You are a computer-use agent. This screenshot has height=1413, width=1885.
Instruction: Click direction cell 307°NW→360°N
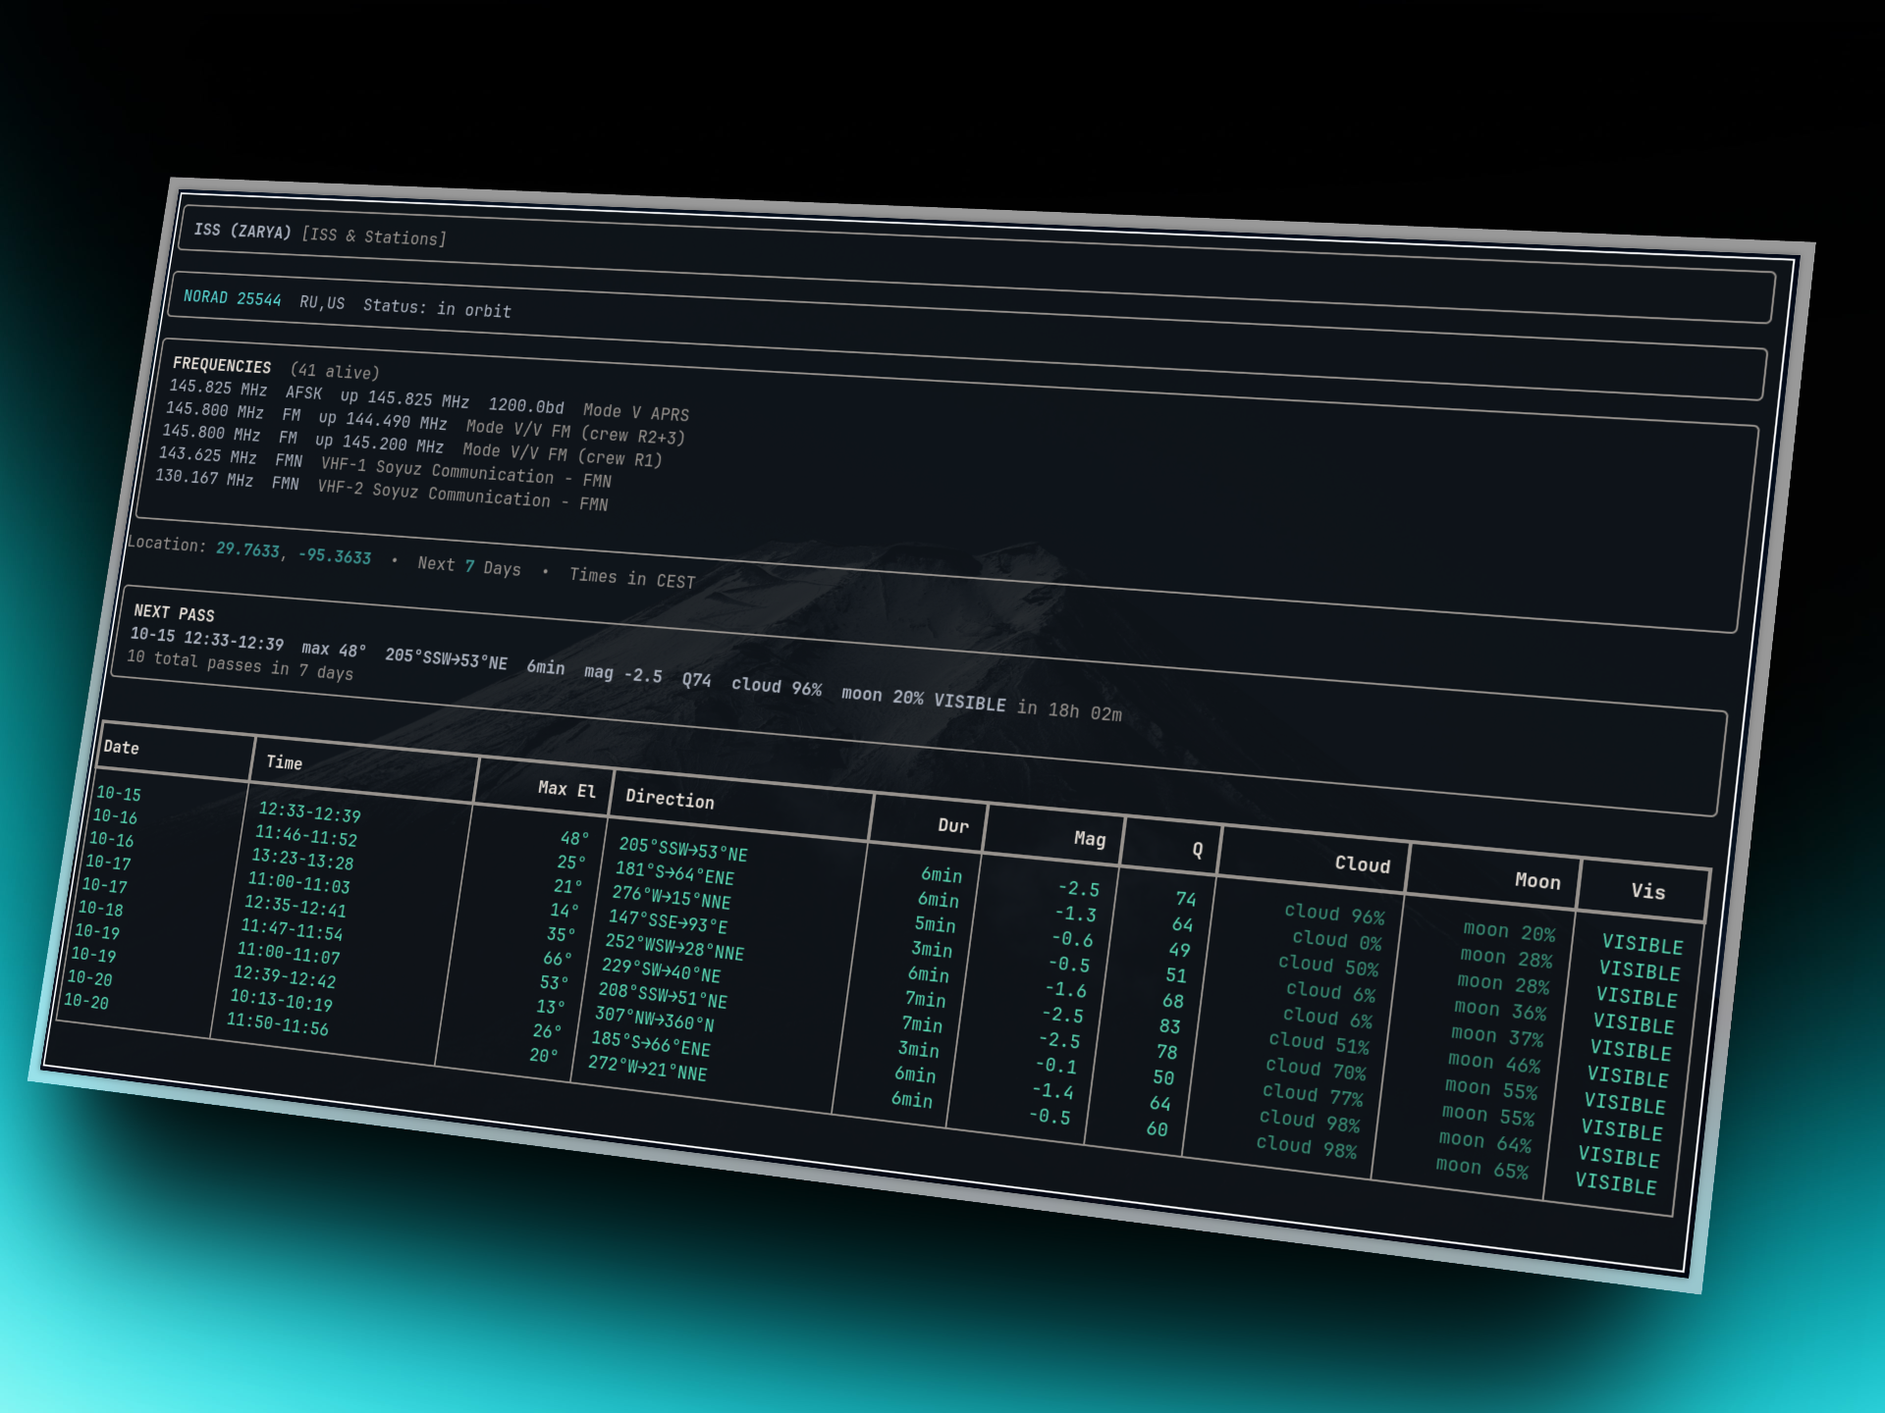tap(655, 1019)
